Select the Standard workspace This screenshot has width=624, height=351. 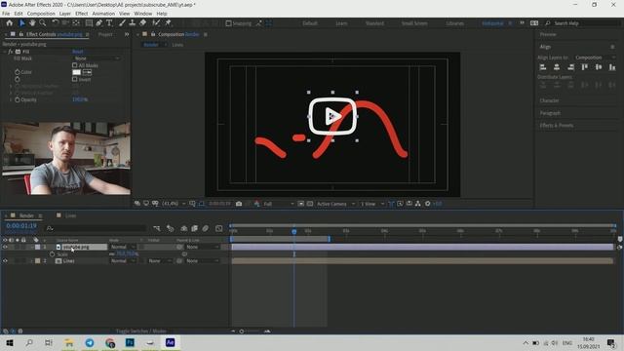(x=374, y=23)
